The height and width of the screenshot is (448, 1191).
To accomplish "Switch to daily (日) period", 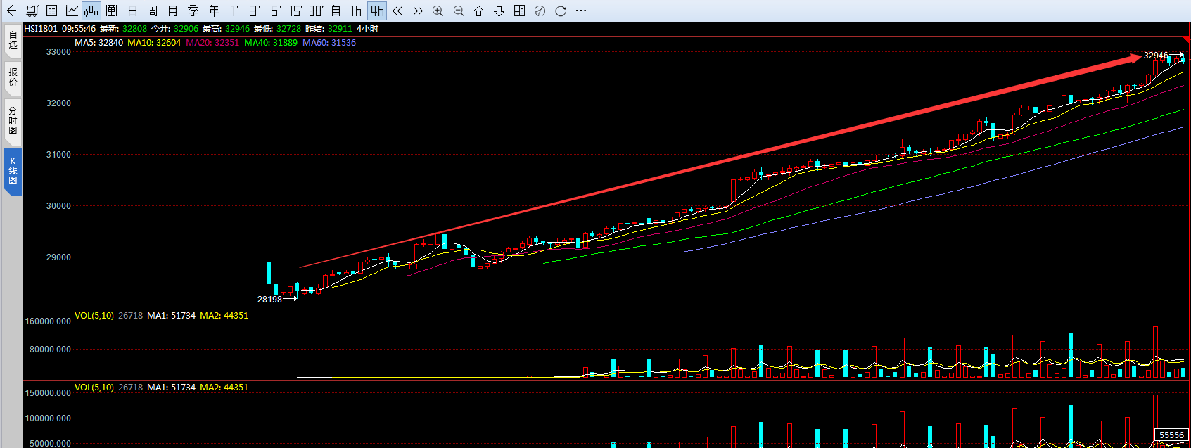I will 132,11.
